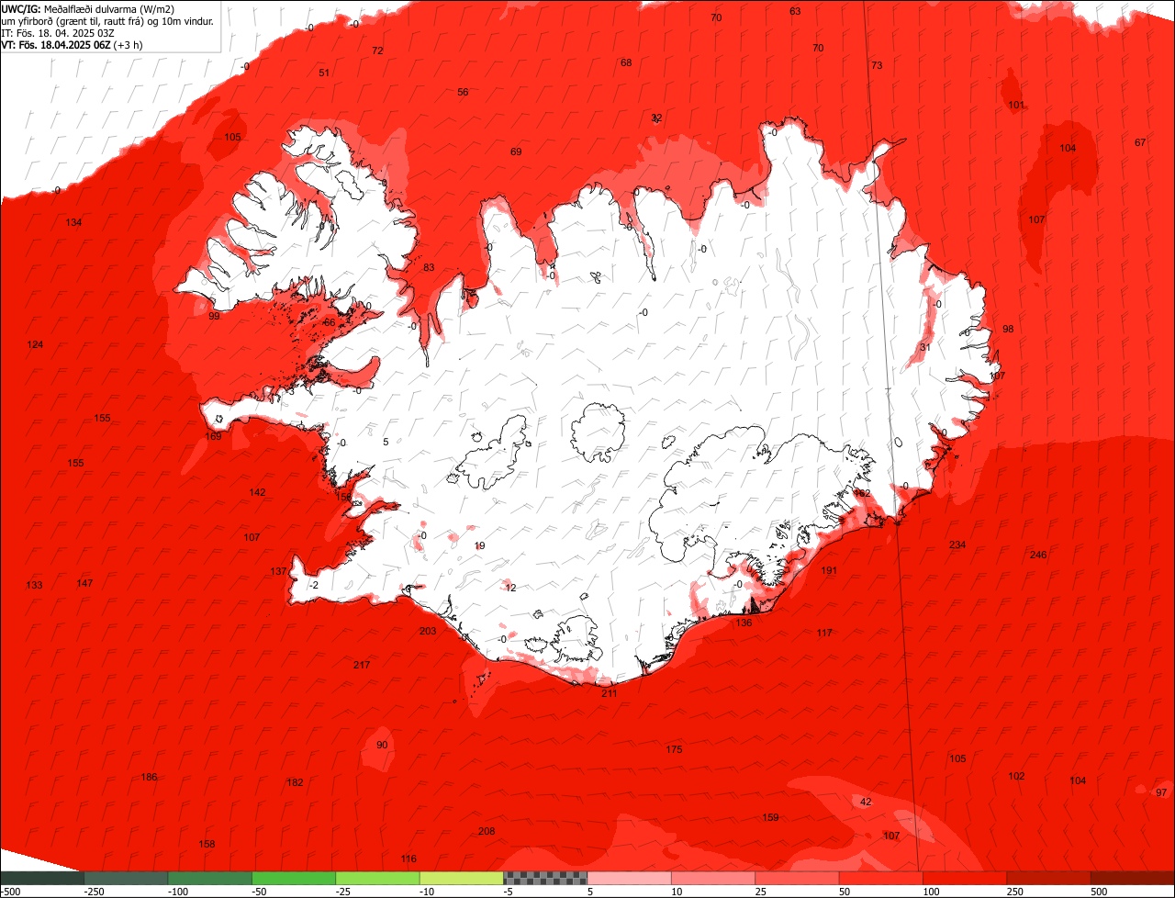Click the value 98 off the east coast

(1008, 329)
